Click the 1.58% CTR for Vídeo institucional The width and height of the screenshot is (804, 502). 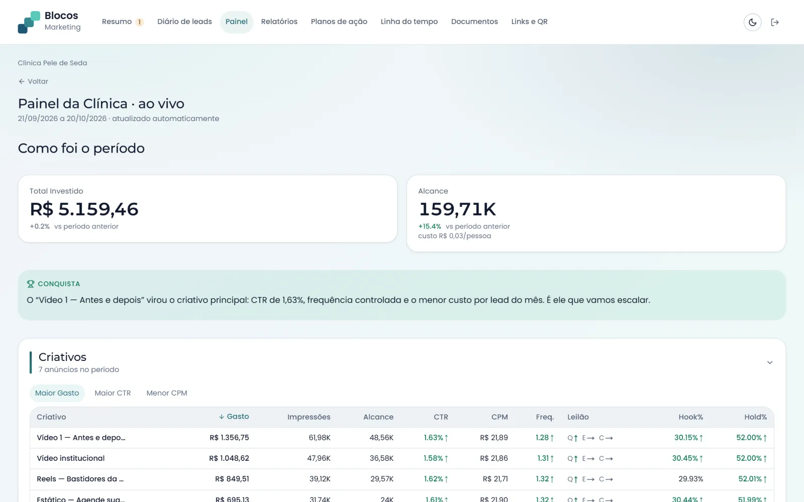click(436, 458)
